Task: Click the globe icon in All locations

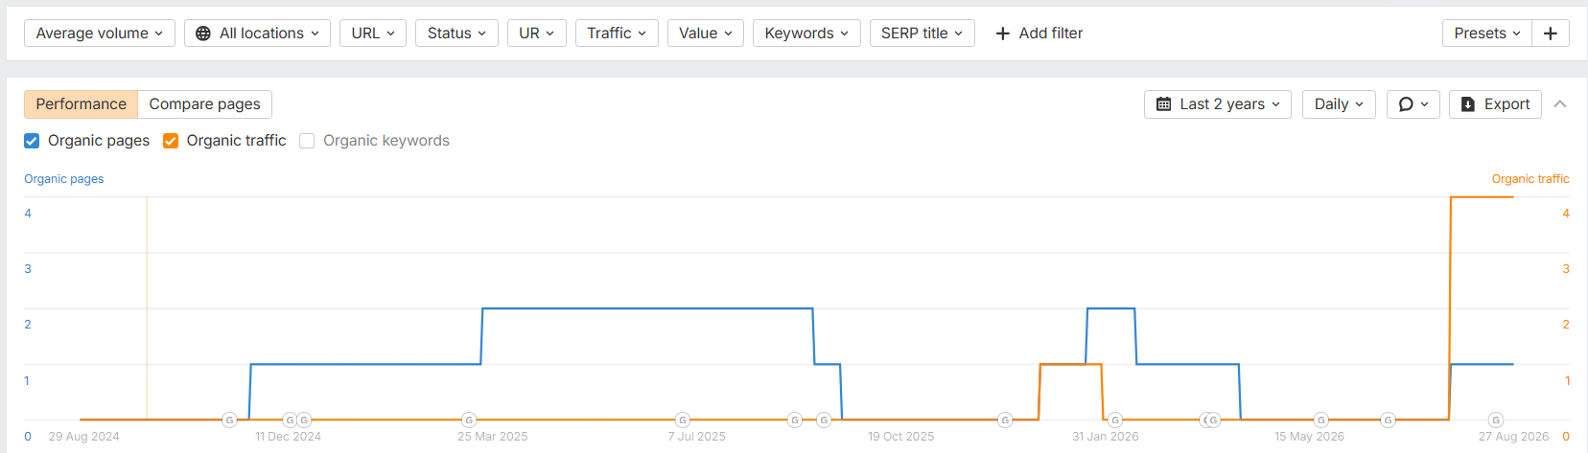Action: coord(203,34)
